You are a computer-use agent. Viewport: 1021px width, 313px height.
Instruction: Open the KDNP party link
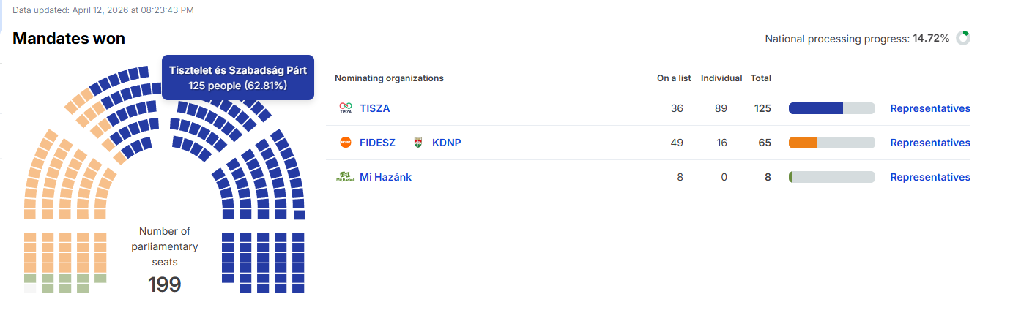pos(447,143)
